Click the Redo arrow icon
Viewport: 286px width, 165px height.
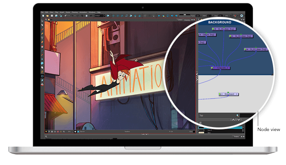pyautogui.click(x=72, y=16)
